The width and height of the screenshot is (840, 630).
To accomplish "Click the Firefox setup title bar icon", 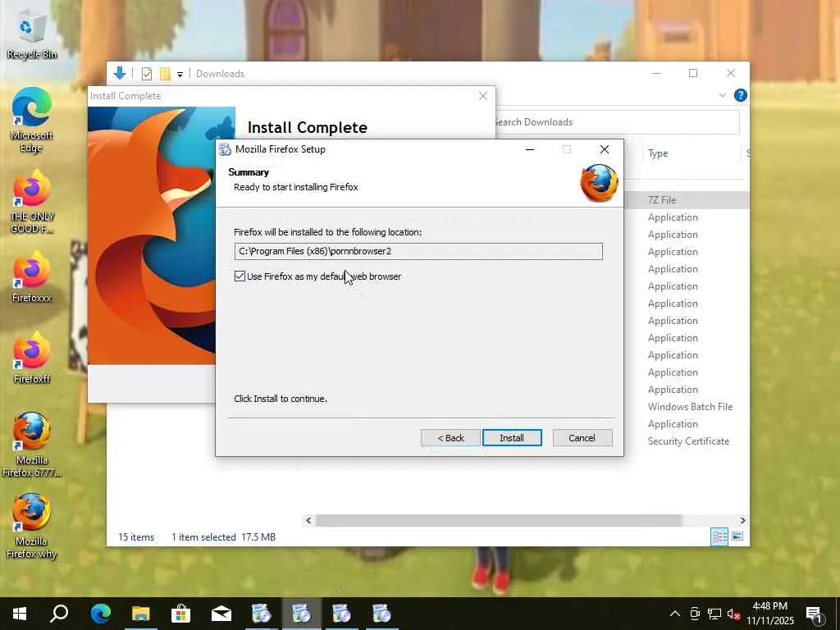I will tap(226, 149).
